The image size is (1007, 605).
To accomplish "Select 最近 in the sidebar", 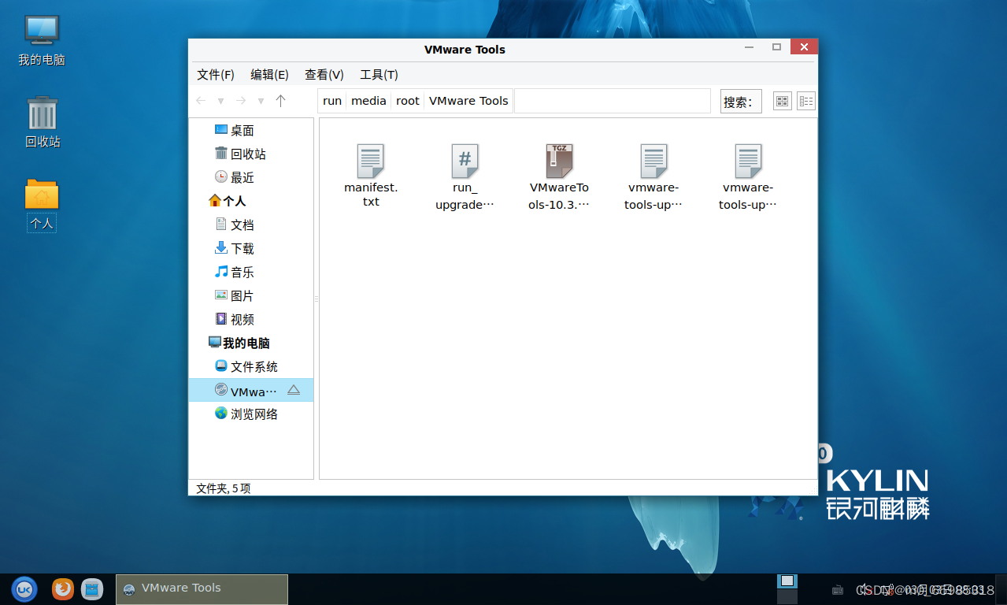I will point(251,177).
